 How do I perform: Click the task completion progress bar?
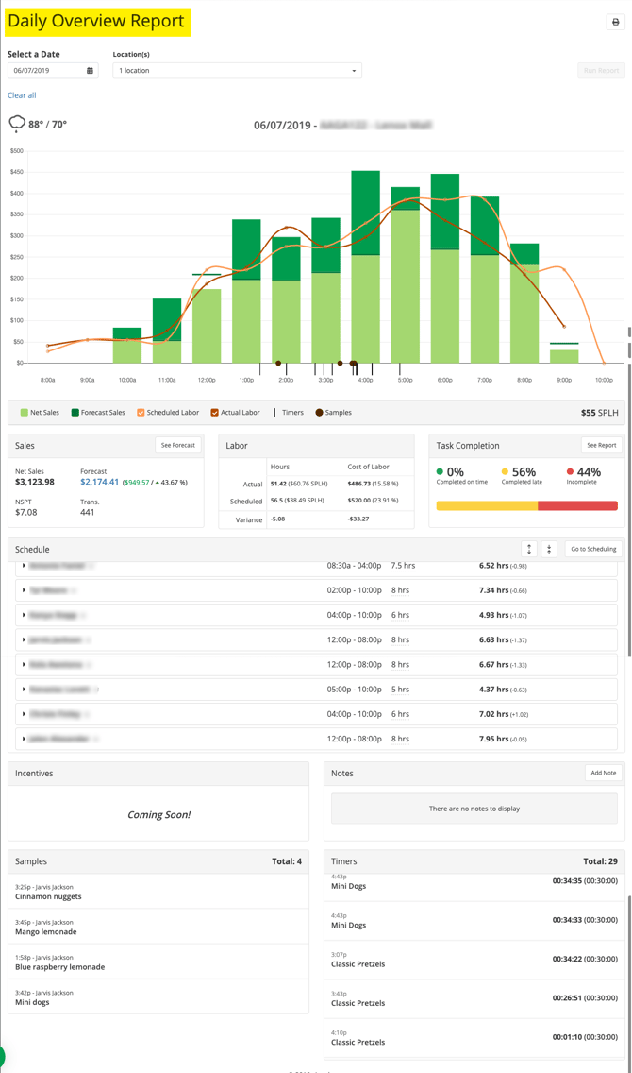pos(526,506)
